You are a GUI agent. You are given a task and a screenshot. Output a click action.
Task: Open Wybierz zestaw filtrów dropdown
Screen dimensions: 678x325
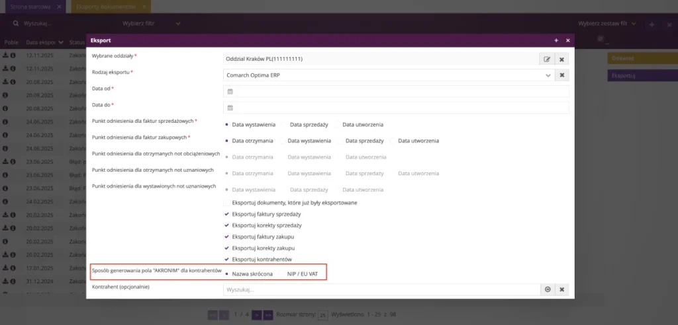coord(607,23)
